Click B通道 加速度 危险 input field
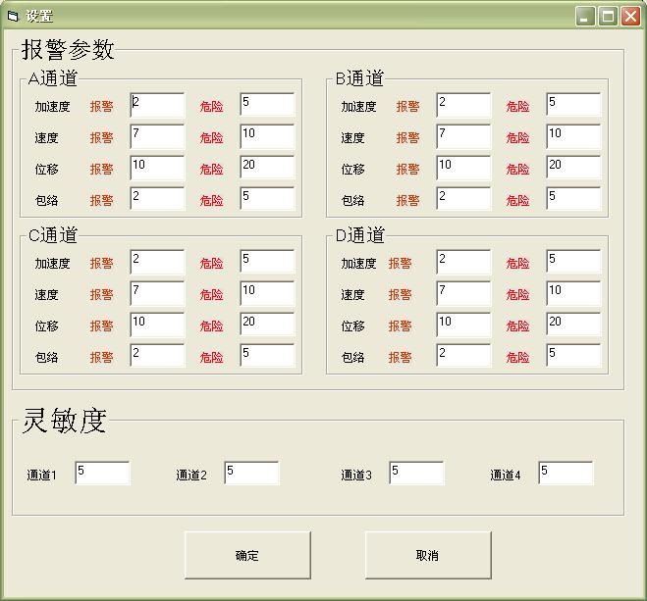The width and height of the screenshot is (647, 601). [x=573, y=106]
